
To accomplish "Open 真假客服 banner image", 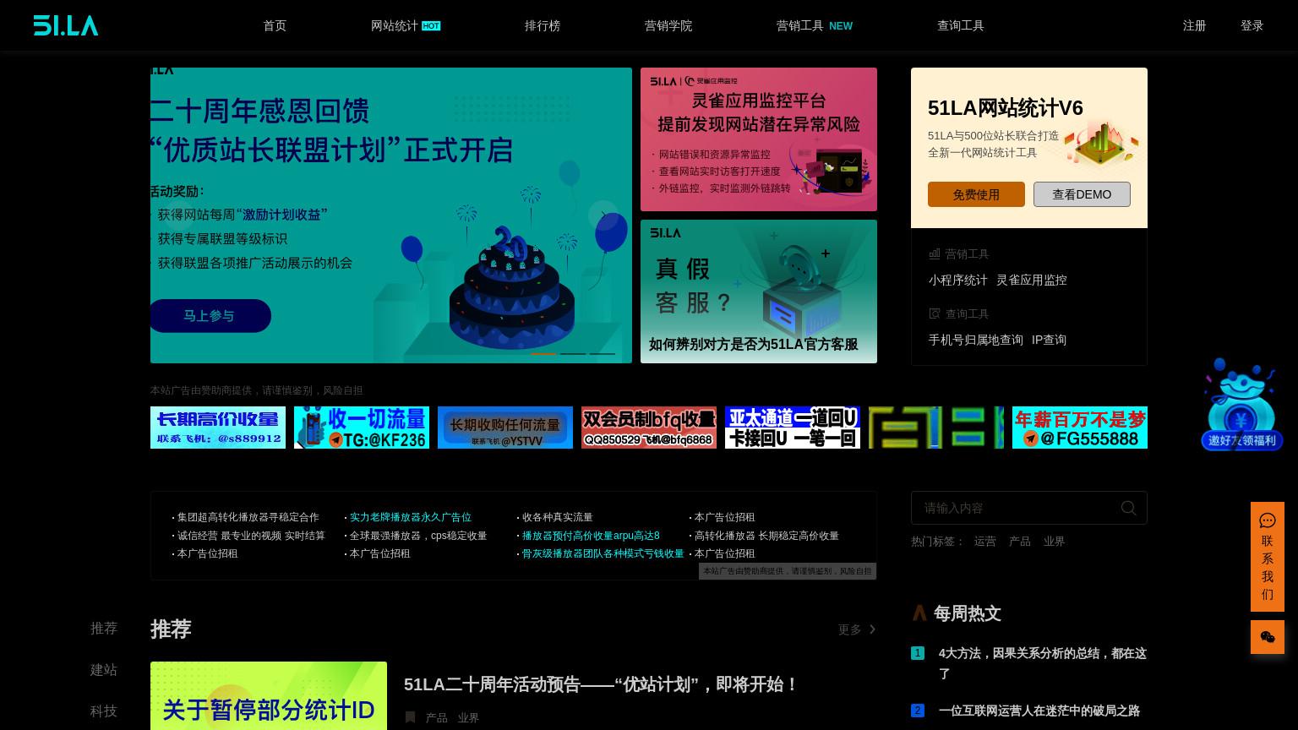I will click(759, 291).
